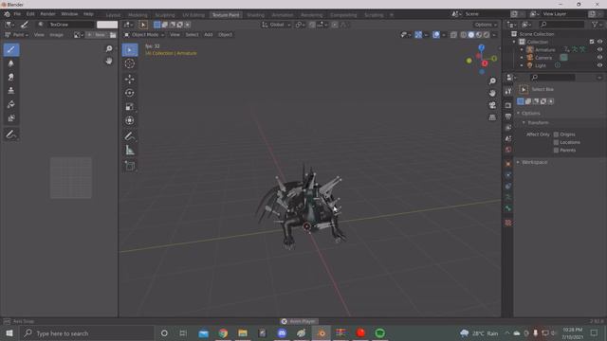607x341 pixels.
Task: Activate the viewport Annotate tool
Action: tap(130, 136)
